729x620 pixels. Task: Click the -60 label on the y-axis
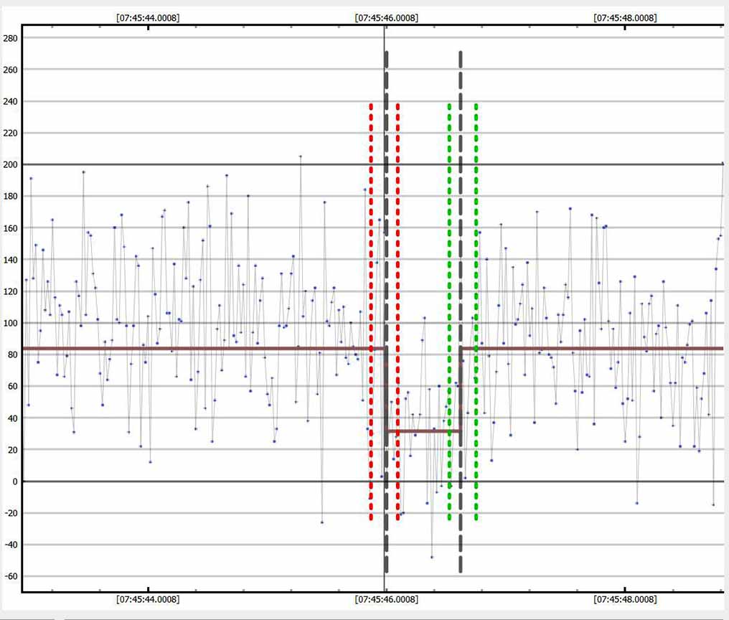tap(10, 576)
